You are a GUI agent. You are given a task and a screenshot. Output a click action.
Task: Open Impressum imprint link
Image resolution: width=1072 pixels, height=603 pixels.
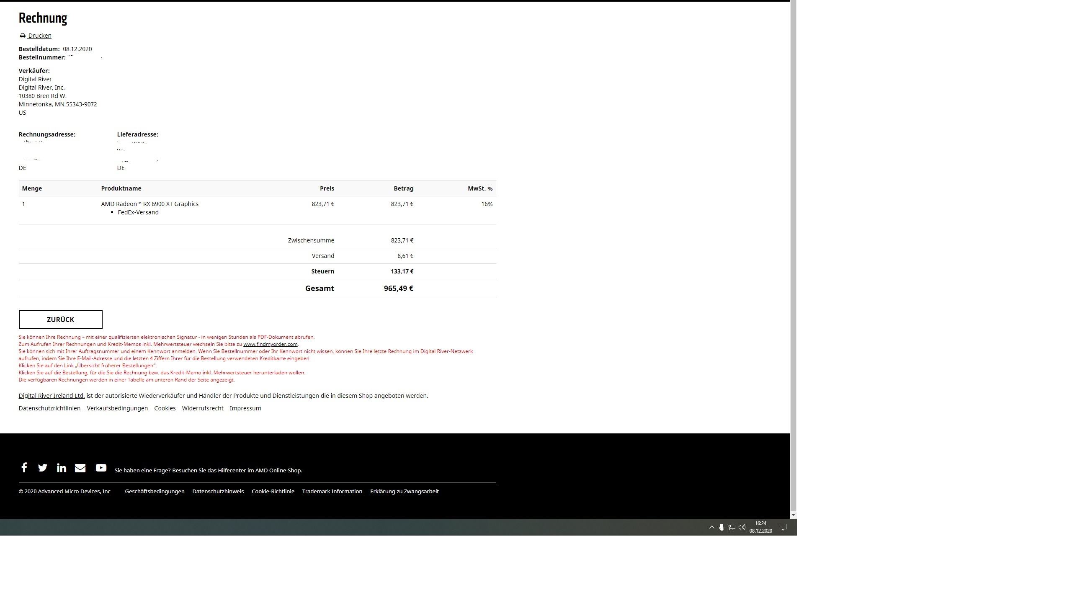[245, 408]
